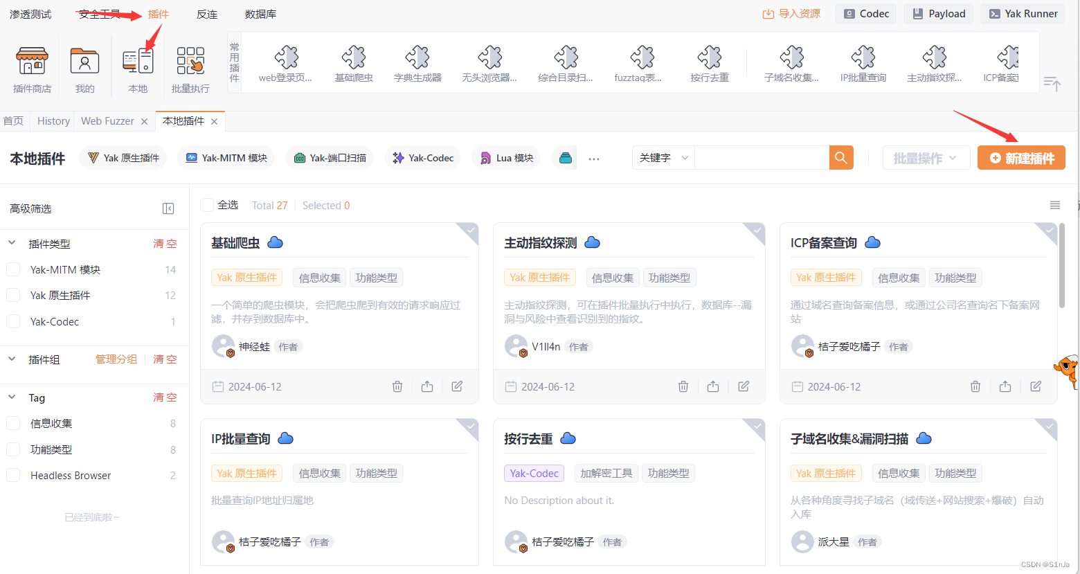
Task: Collapse the 插件类型 section
Action: [x=11, y=243]
